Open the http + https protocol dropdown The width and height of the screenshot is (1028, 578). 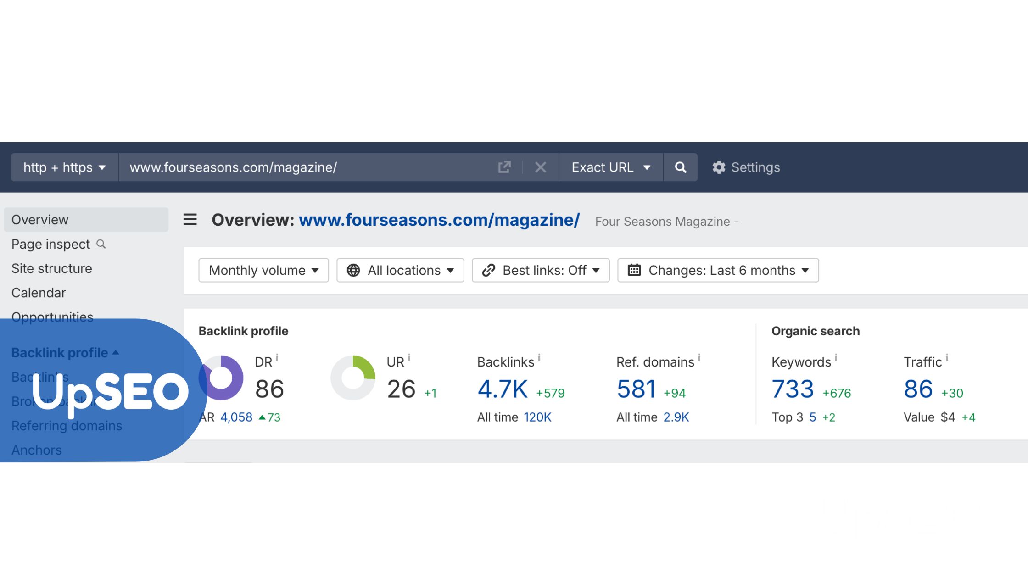(65, 167)
